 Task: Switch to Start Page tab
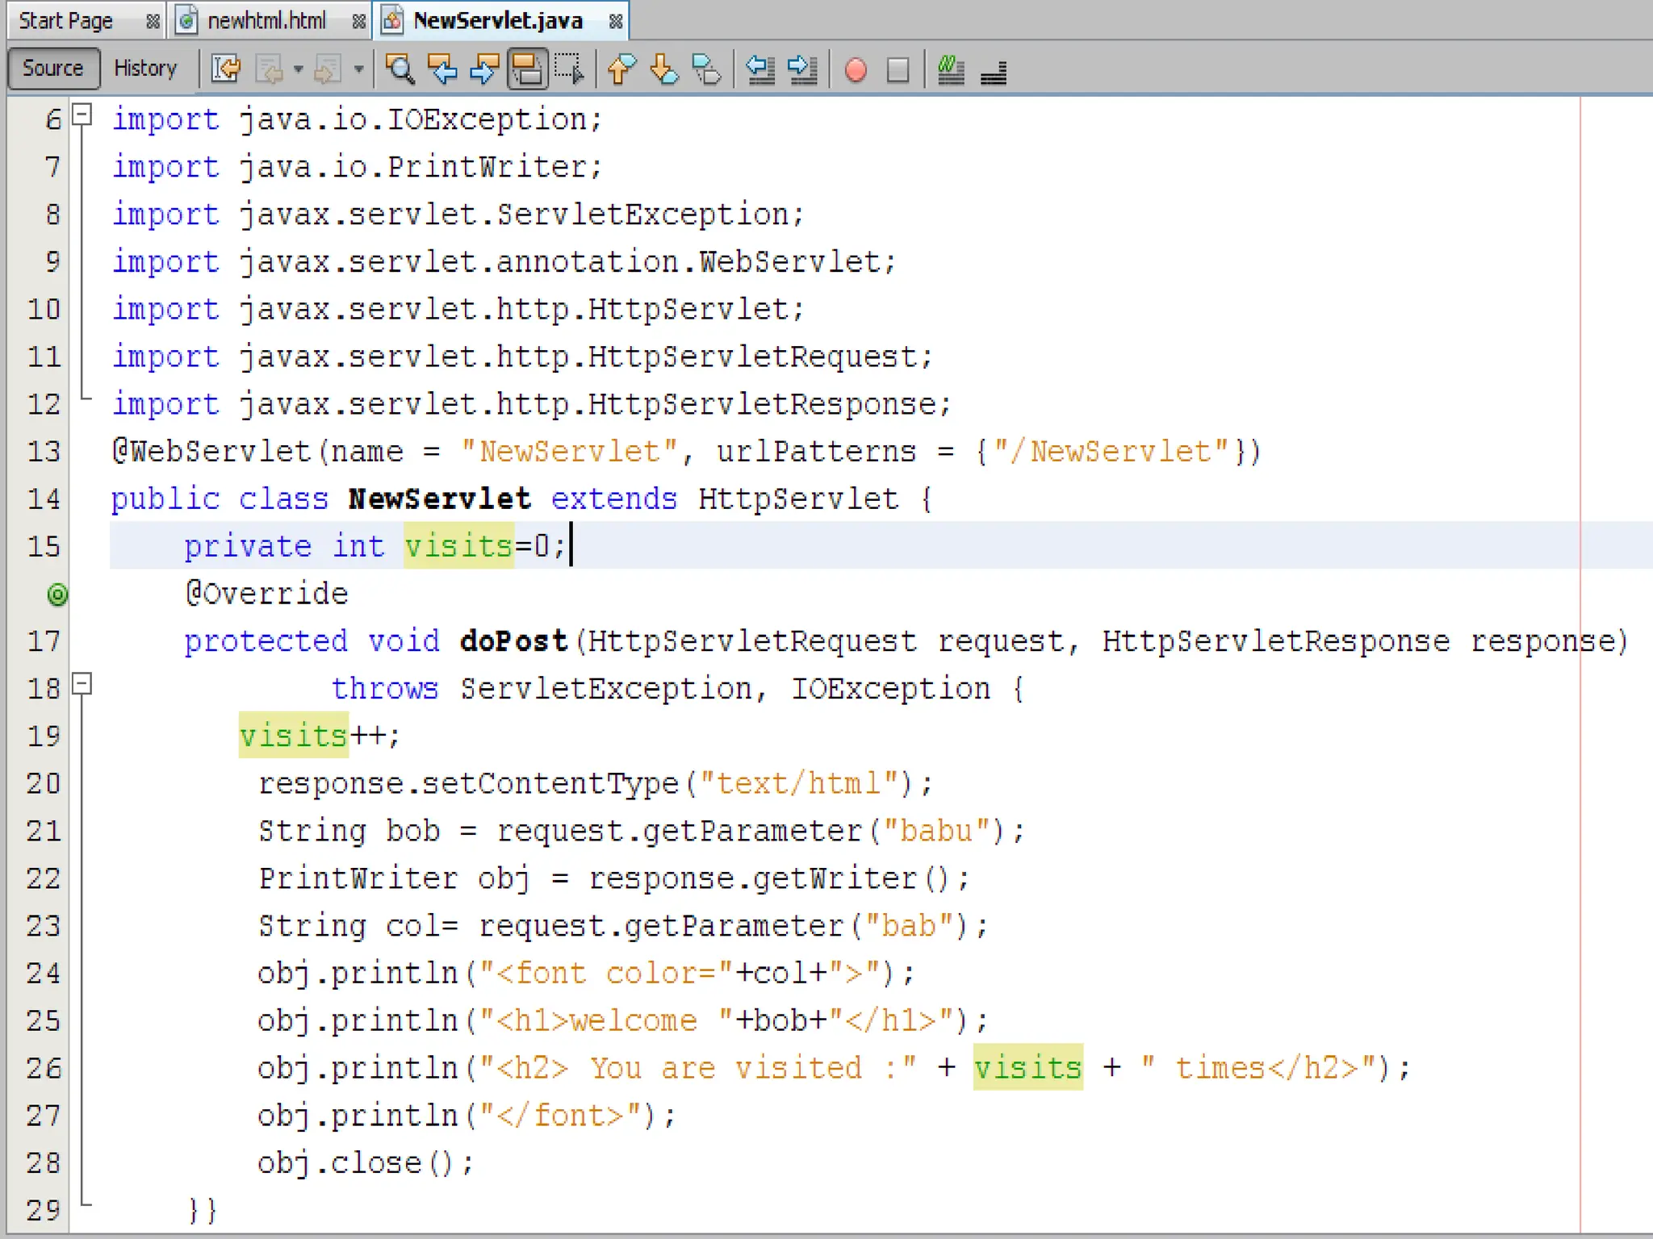[65, 21]
